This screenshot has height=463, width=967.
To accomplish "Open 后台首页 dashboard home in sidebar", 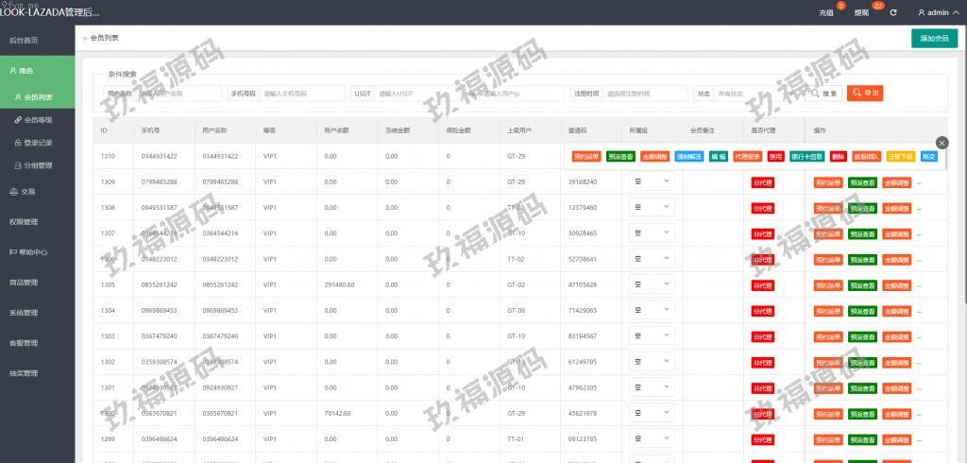I will click(x=24, y=41).
